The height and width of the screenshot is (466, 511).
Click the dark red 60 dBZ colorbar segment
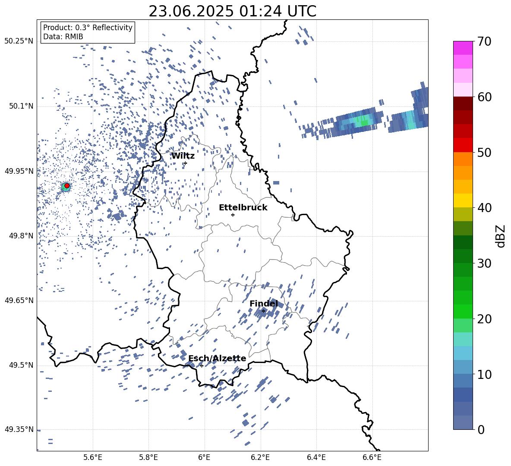point(463,103)
